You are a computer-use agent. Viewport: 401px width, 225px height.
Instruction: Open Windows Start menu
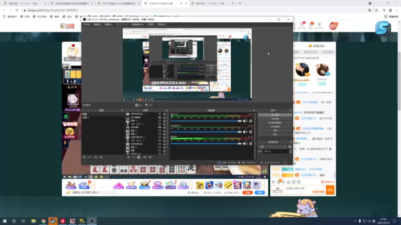coord(5,221)
